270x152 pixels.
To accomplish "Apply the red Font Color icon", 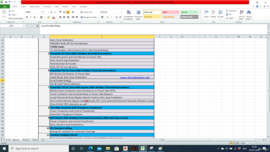I will coord(54,17).
